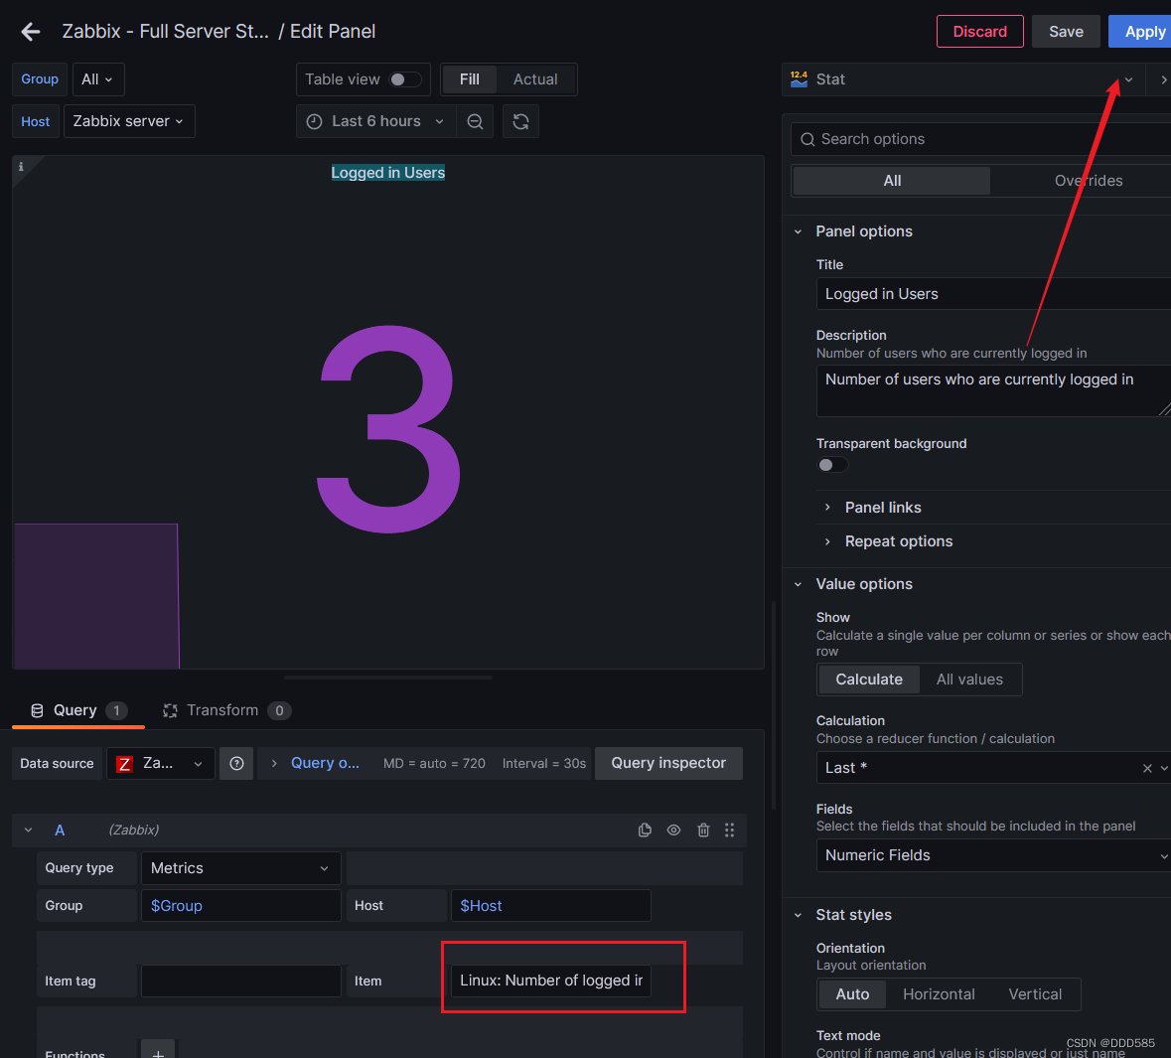The width and height of the screenshot is (1171, 1058).
Task: Expand Panel links section
Action: coord(883,508)
